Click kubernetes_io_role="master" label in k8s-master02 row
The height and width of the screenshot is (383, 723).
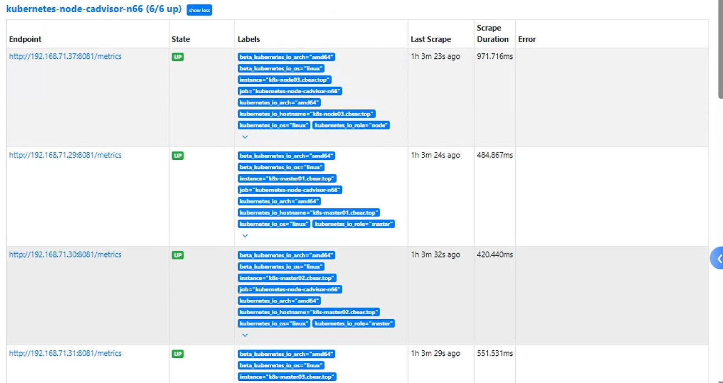click(x=353, y=324)
